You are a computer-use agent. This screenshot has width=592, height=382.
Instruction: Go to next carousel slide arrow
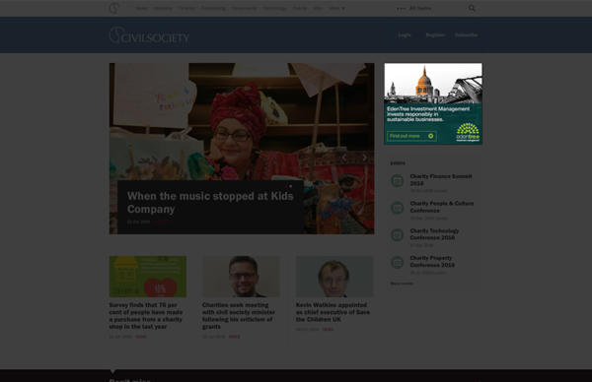pos(365,158)
